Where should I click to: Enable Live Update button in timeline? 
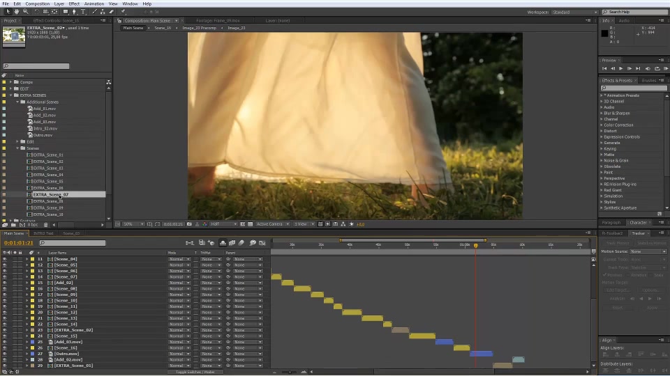coord(202,242)
